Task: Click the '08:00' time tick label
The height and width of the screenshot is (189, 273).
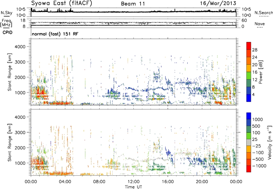Action: [x=99, y=182]
